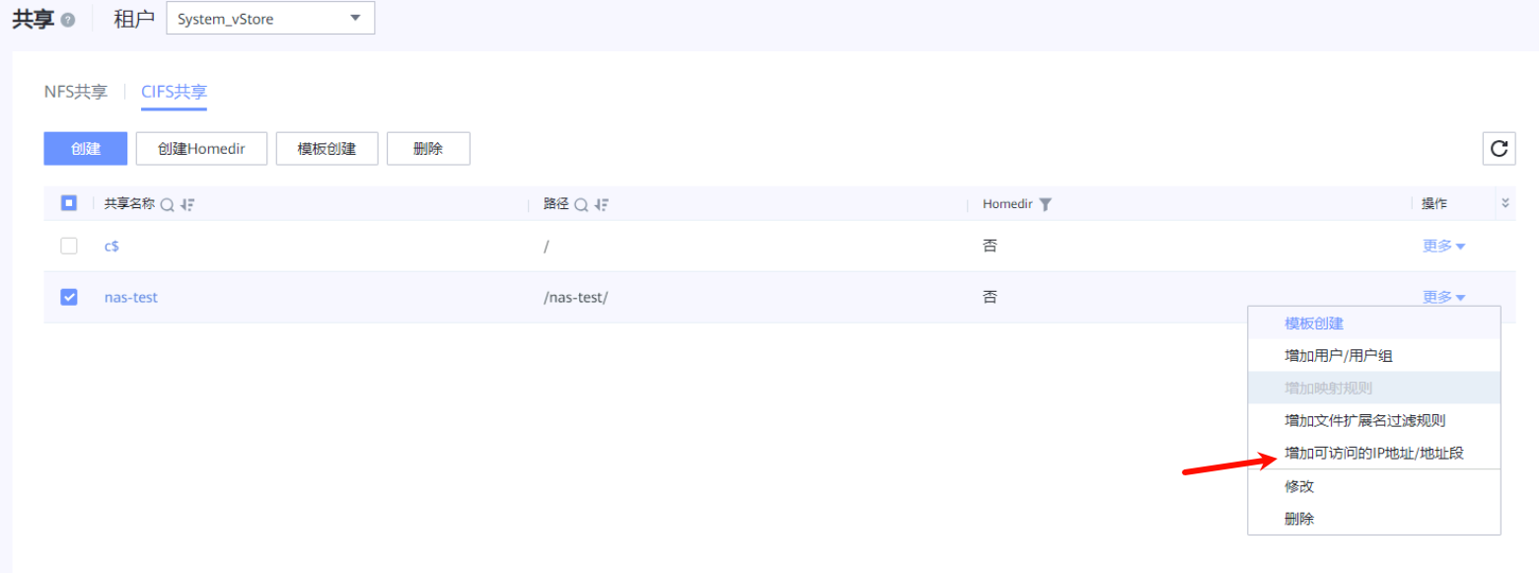Uncheck the nas-test row checkbox
Screen dimensions: 1539x573
click(69, 297)
